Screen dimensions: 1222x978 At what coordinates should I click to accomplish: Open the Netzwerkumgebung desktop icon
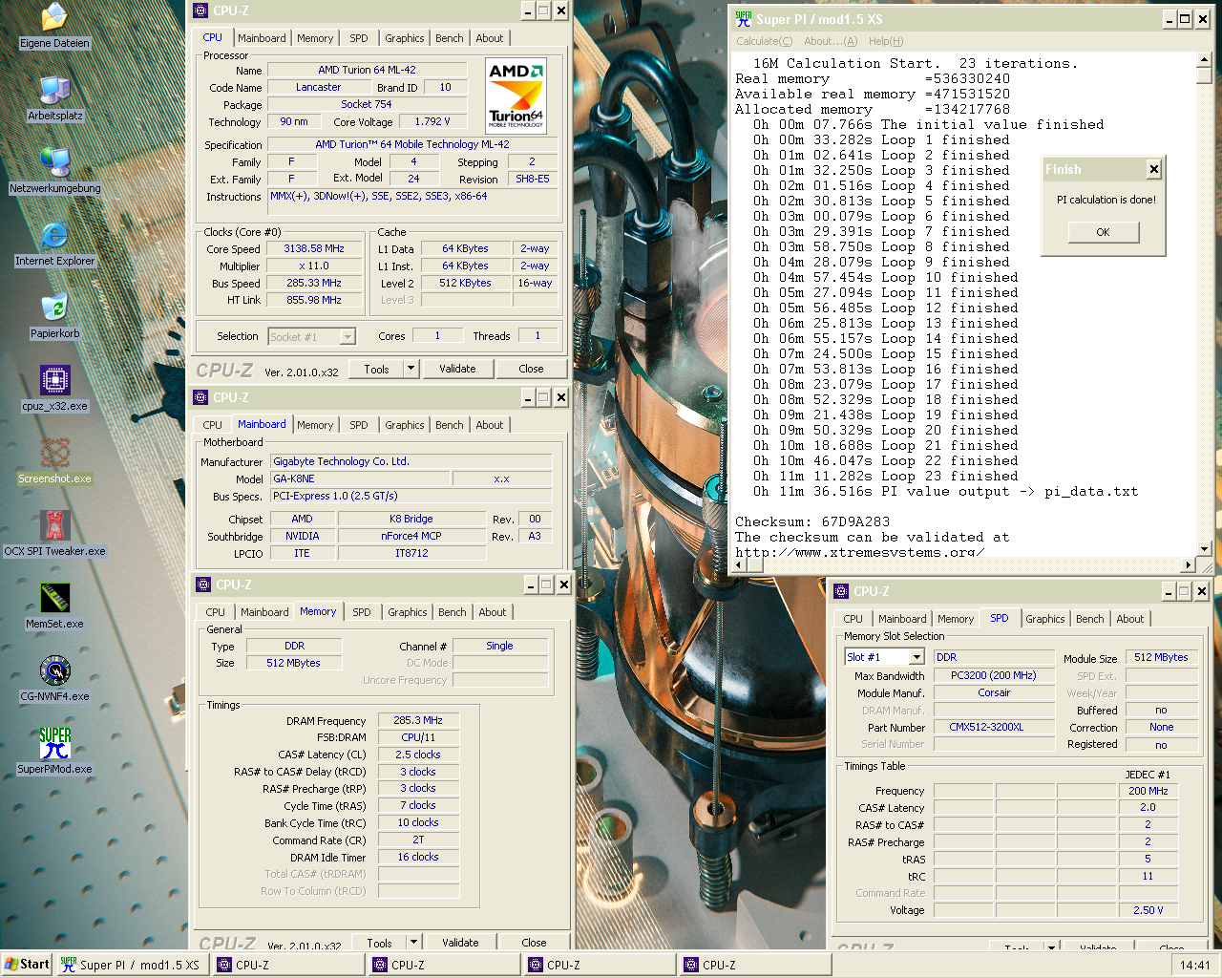[54, 161]
